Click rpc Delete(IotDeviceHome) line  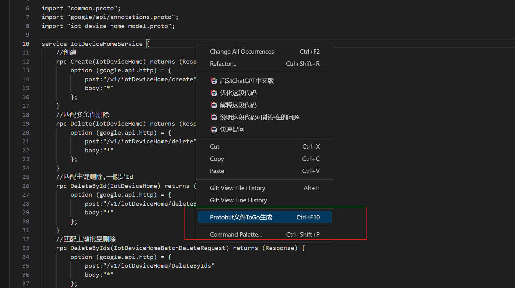click(x=126, y=124)
